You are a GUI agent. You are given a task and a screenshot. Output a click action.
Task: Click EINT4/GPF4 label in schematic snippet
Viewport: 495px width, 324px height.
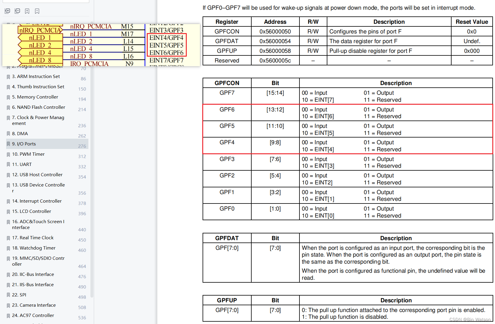pyautogui.click(x=166, y=38)
